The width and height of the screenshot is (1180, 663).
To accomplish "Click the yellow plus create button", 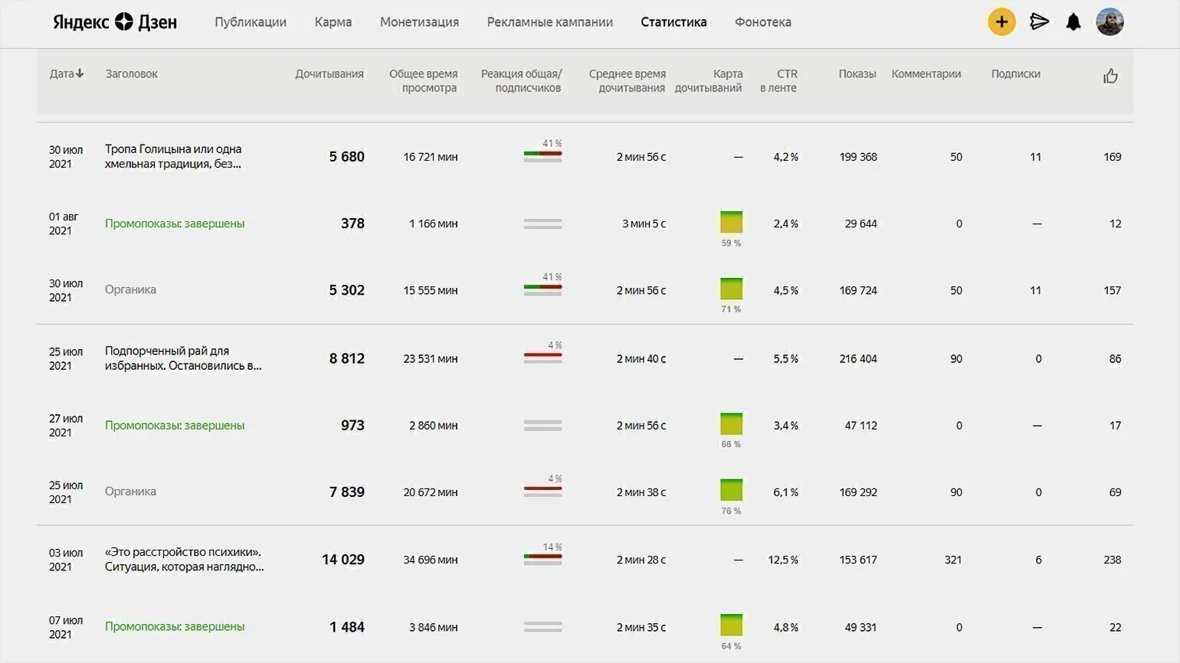I will 1001,22.
